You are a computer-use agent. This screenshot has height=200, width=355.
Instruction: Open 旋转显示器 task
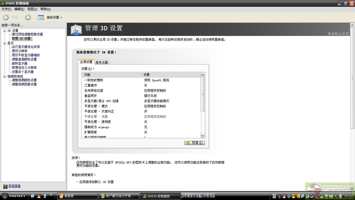pos(19,64)
